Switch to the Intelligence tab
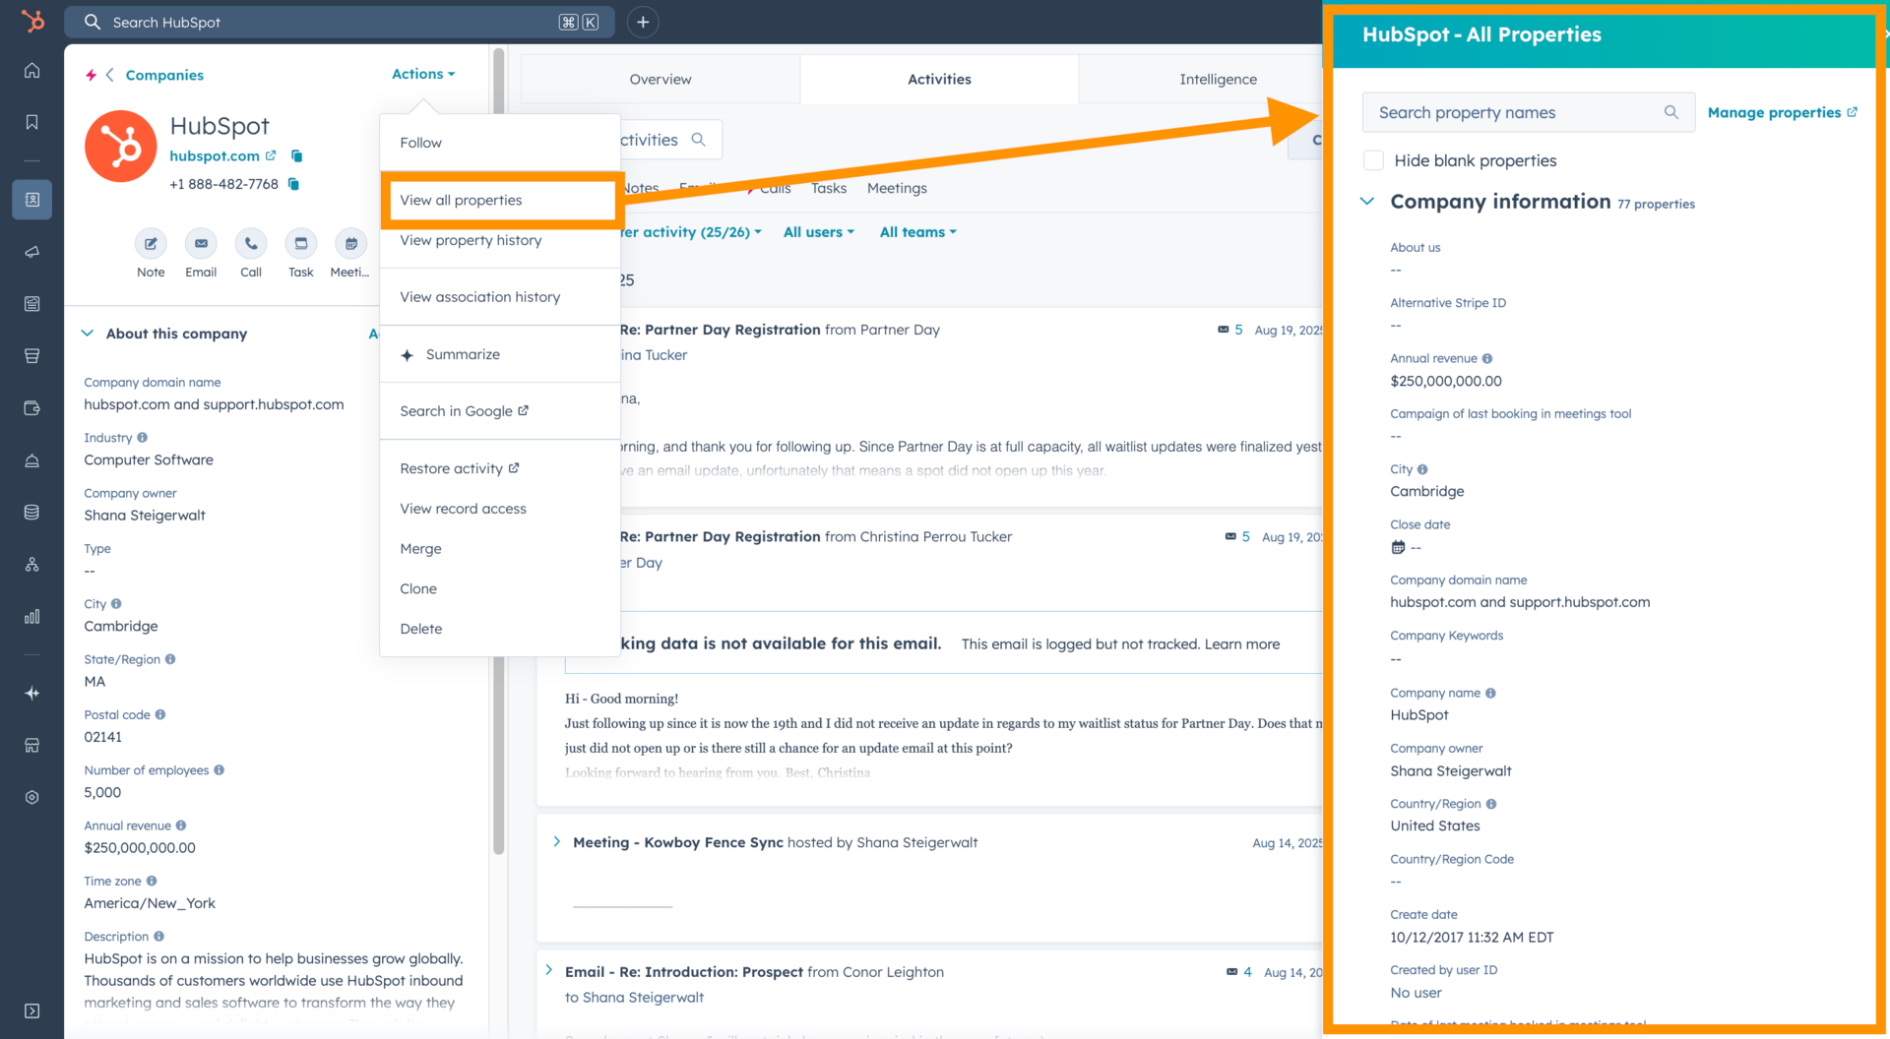 (x=1218, y=79)
